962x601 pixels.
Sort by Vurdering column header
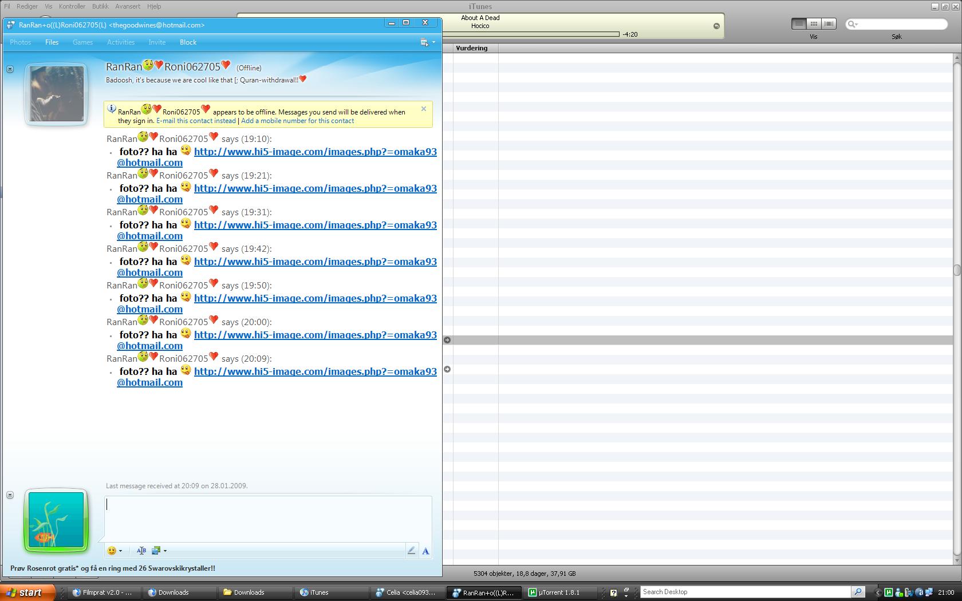point(476,48)
